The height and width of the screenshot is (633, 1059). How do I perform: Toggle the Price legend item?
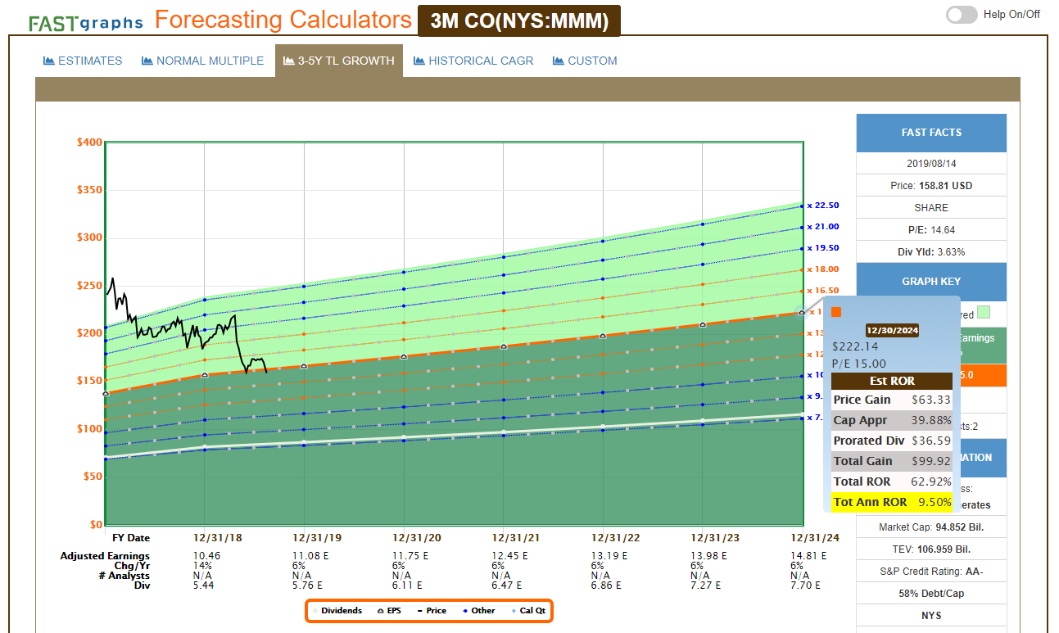[x=432, y=611]
